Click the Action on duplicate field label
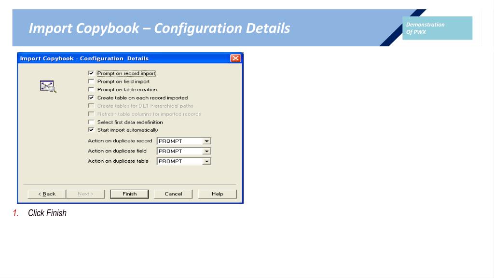494x278 pixels. (117, 151)
